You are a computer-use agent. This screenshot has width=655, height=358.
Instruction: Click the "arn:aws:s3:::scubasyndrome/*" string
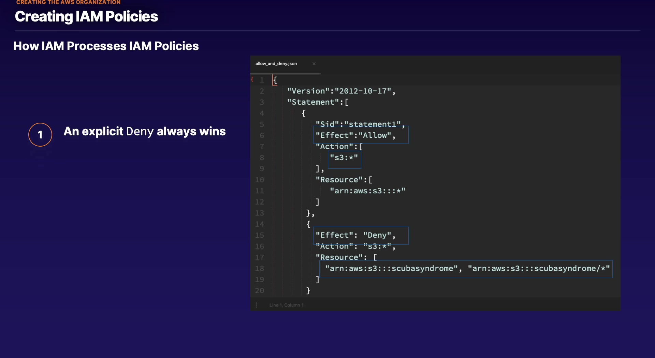click(x=538, y=269)
